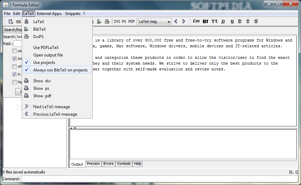Viewport: 301px width, 185px height.
Task: Click the DviPS printer toolbar icon
Action: [x=107, y=21]
